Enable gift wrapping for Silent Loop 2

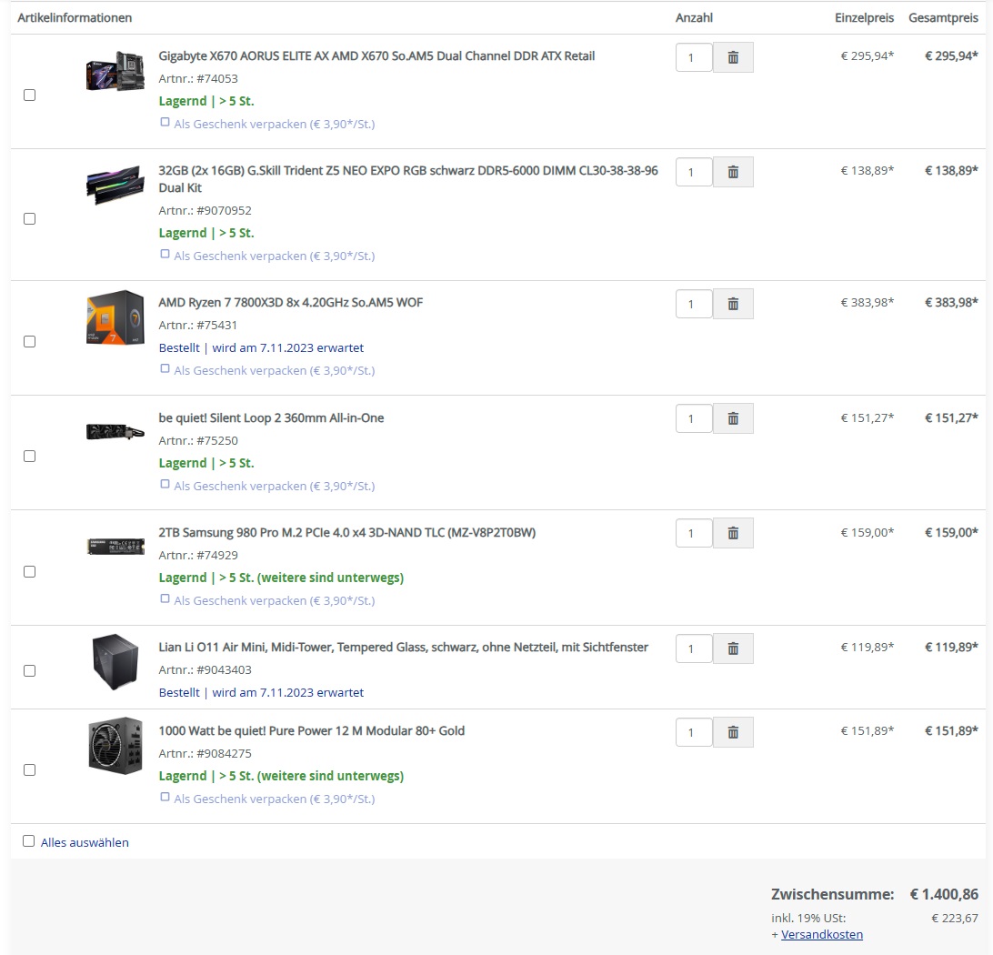click(165, 484)
